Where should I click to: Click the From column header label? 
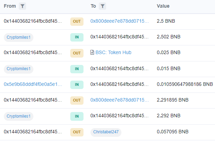tap(10, 6)
